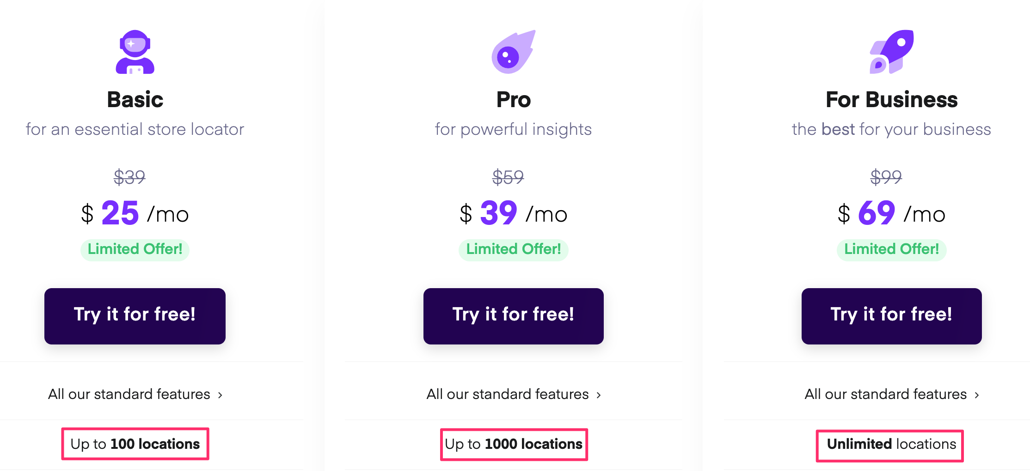
Task: Open "All our standard features" under Pro
Action: point(507,394)
